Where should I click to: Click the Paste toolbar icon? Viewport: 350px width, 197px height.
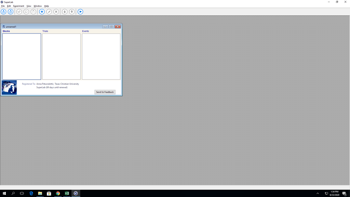click(x=34, y=12)
